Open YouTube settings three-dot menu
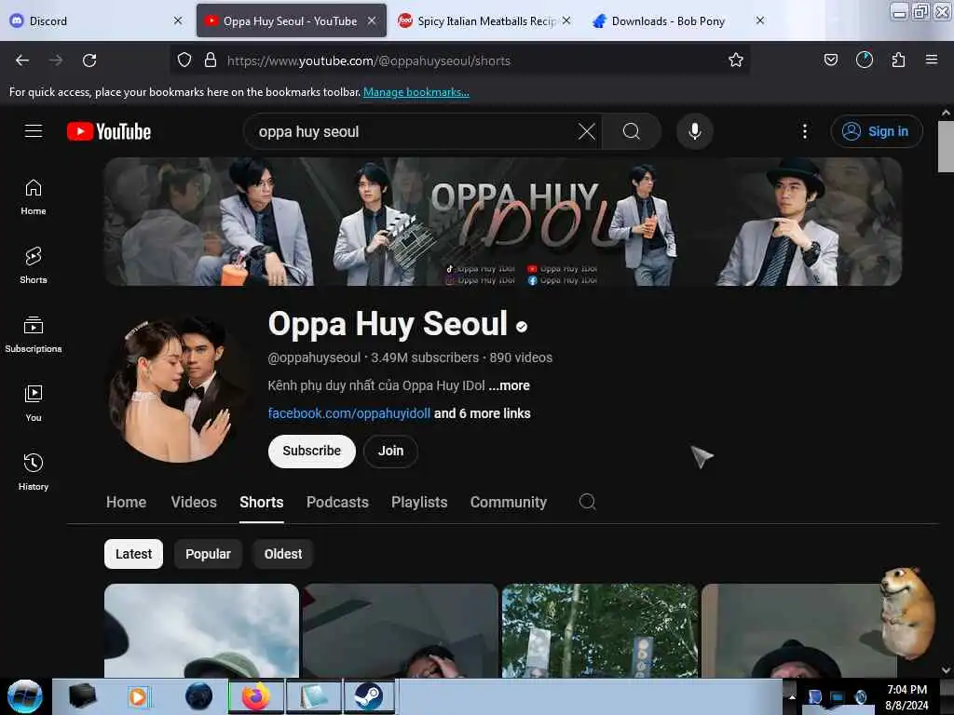This screenshot has width=954, height=715. 804,131
